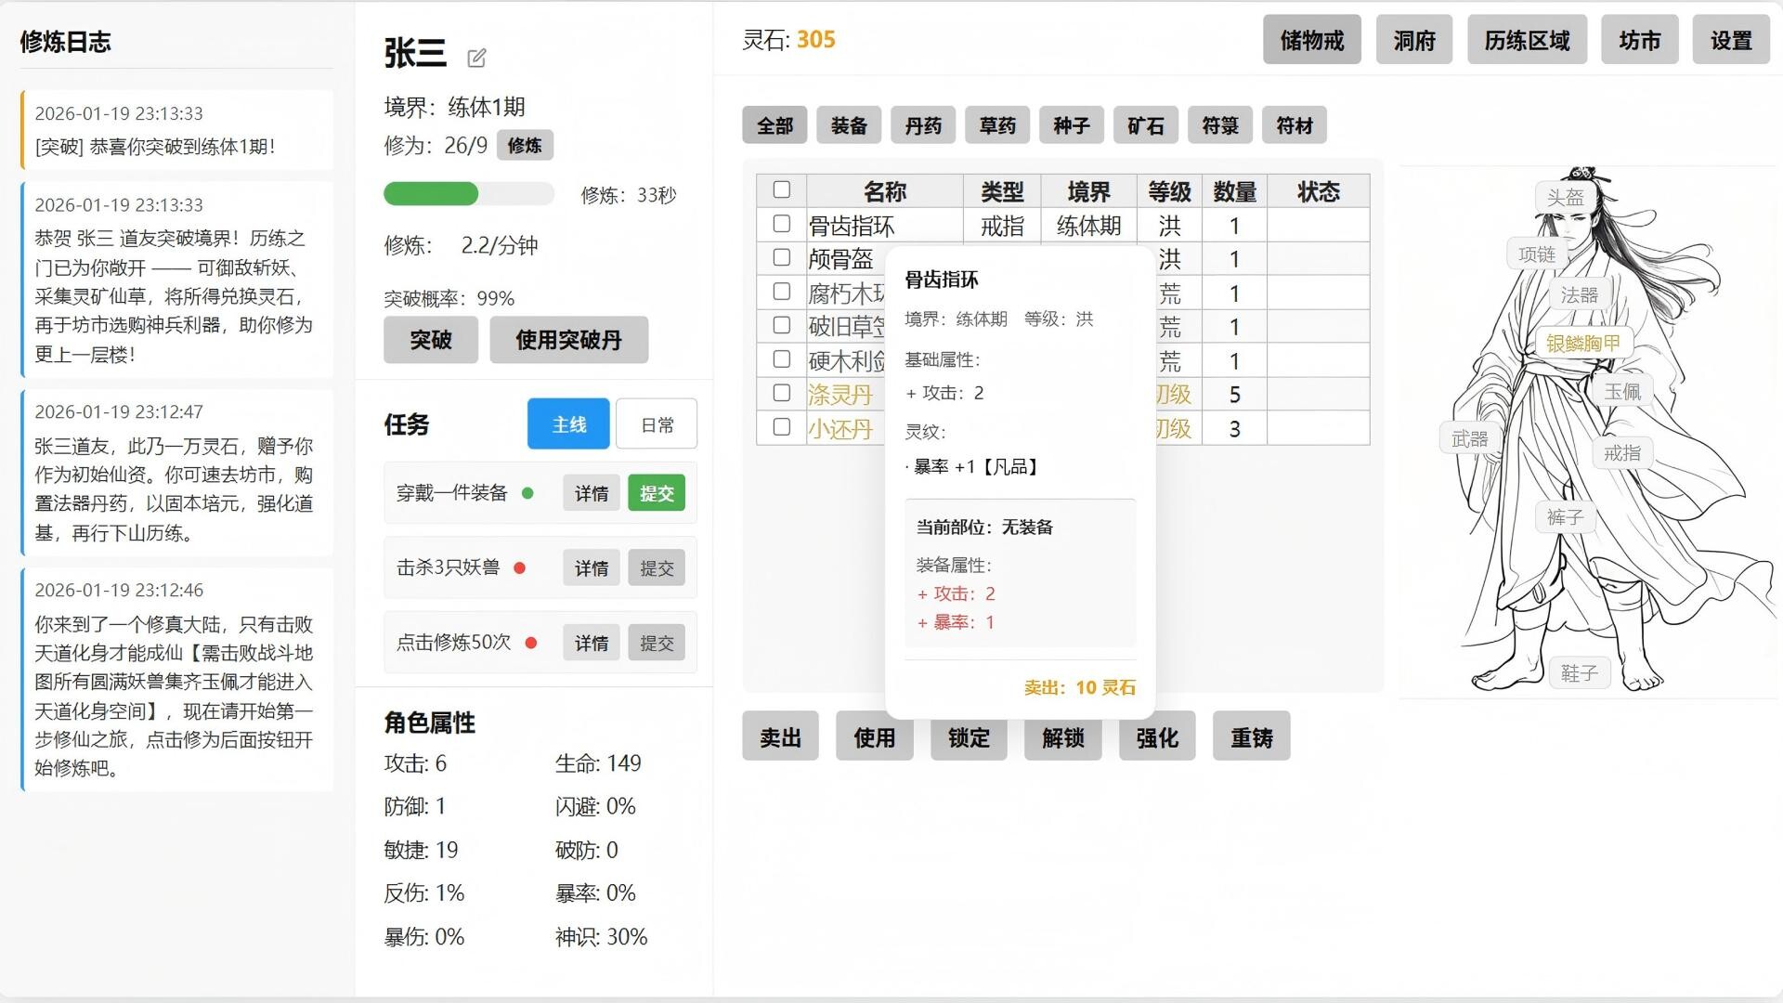1783x1003 pixels.
Task: Check the 涤灵丹 item checkbox
Action: point(781,394)
